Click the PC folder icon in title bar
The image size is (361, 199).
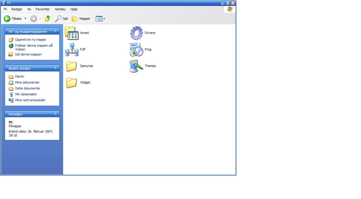click(4, 3)
